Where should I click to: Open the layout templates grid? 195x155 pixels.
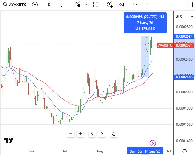click(96, 5)
